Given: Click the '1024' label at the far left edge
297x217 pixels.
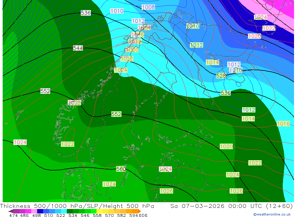Looking at the screenshot, I should (x=20, y=142).
